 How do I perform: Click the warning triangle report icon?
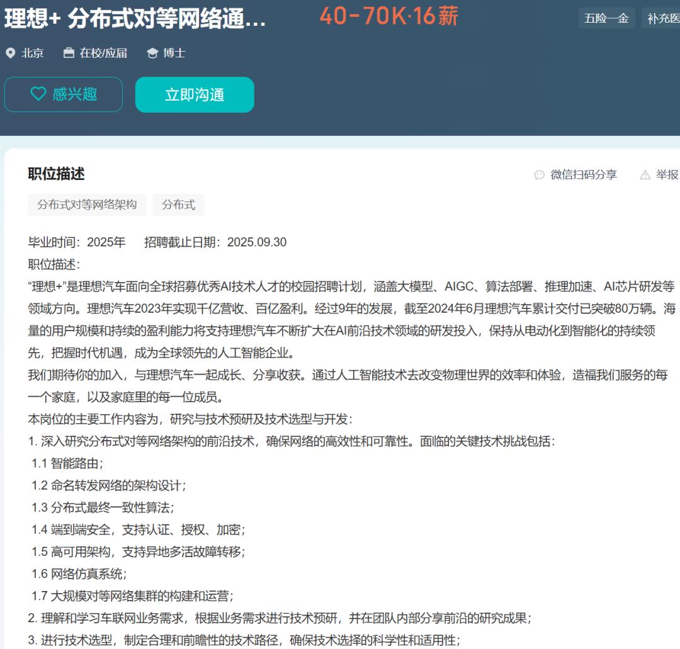pos(645,175)
